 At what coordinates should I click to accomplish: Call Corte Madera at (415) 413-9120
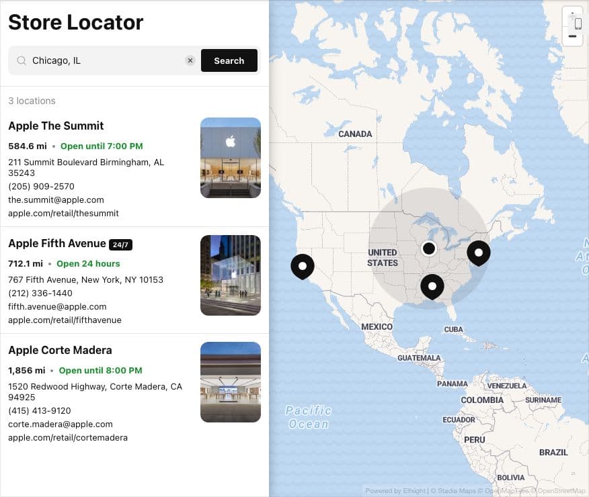(x=40, y=411)
